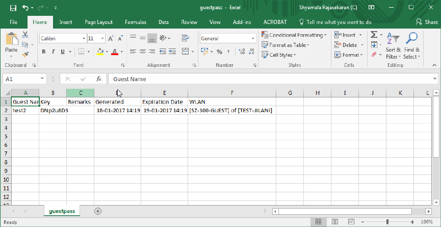Viewport: 441px width, 227px height.
Task: Add a new sheet with plus button
Action: [98, 211]
